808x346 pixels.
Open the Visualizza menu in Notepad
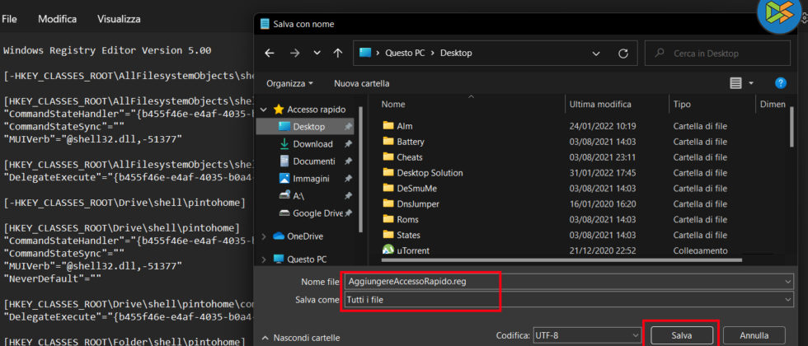[119, 19]
